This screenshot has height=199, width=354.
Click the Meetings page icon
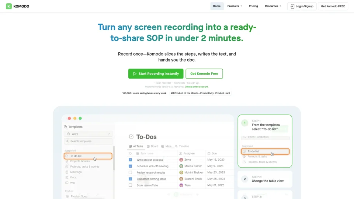coord(67,172)
